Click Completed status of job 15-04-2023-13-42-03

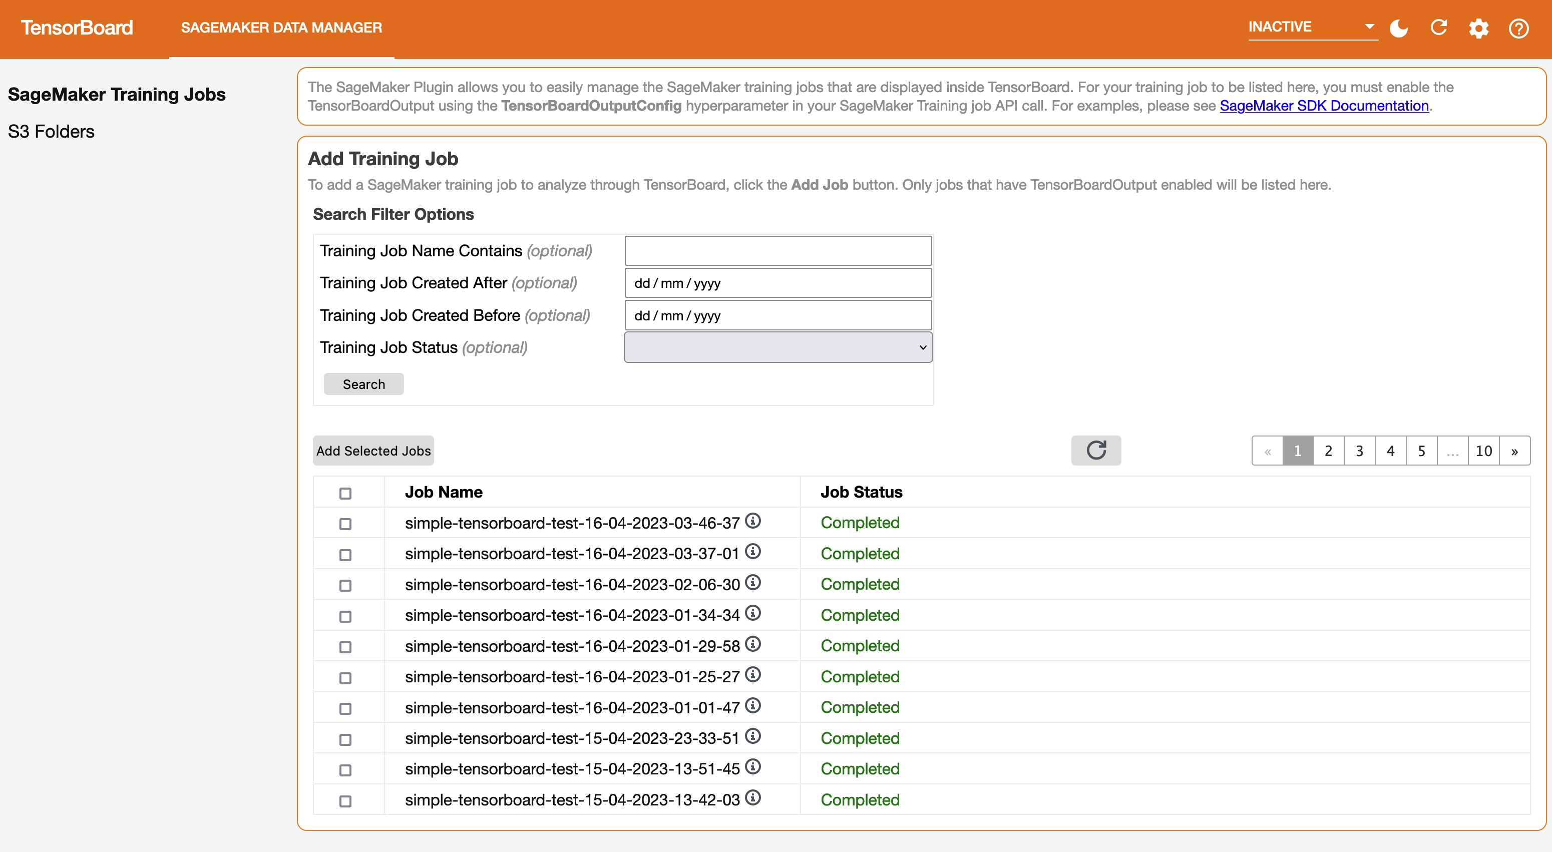(860, 800)
